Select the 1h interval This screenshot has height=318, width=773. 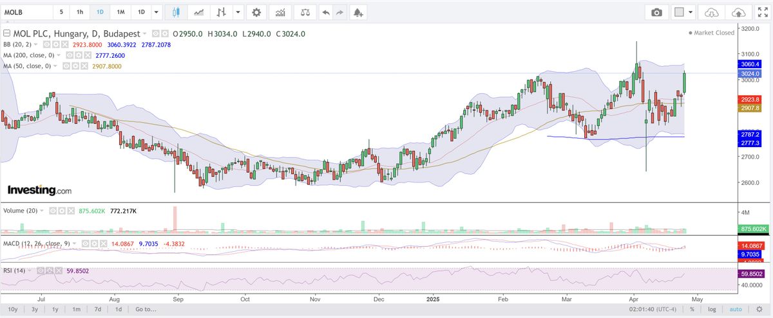(x=80, y=12)
